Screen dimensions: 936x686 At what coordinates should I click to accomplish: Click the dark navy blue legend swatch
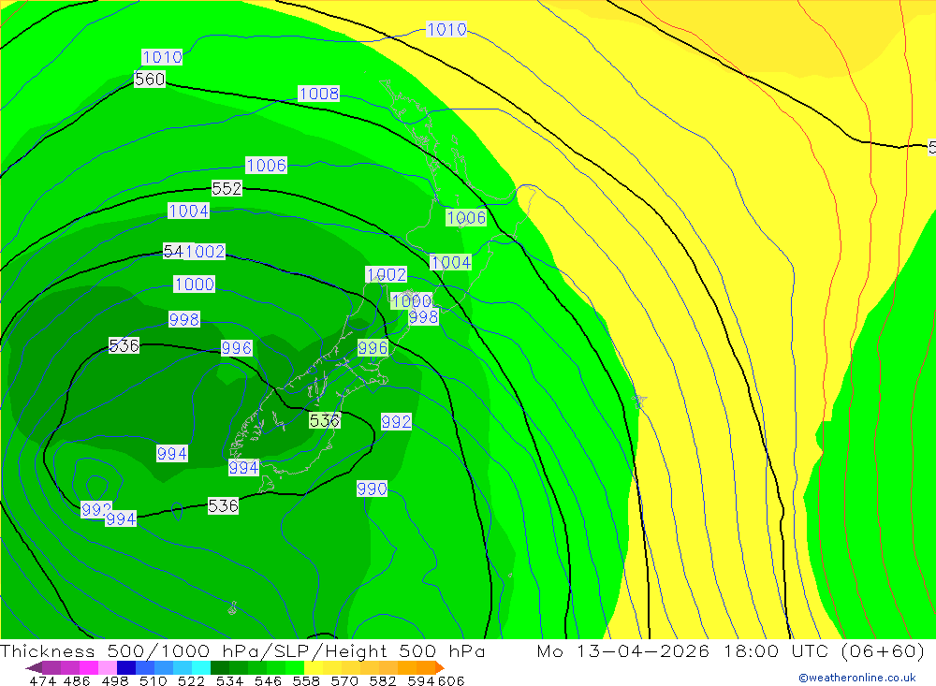(126, 667)
